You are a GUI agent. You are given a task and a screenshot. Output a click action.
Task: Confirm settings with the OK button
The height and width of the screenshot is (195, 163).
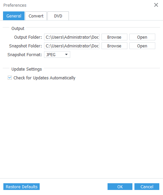pyautogui.click(x=120, y=187)
